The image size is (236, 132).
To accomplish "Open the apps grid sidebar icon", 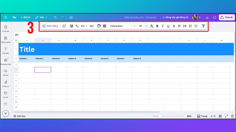I will [x=6, y=104].
